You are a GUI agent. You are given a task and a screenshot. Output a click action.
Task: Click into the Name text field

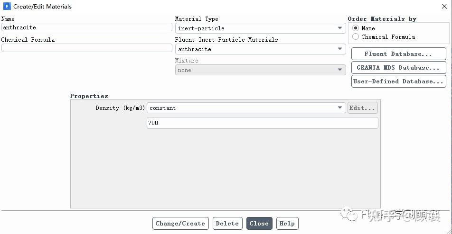tap(86, 27)
